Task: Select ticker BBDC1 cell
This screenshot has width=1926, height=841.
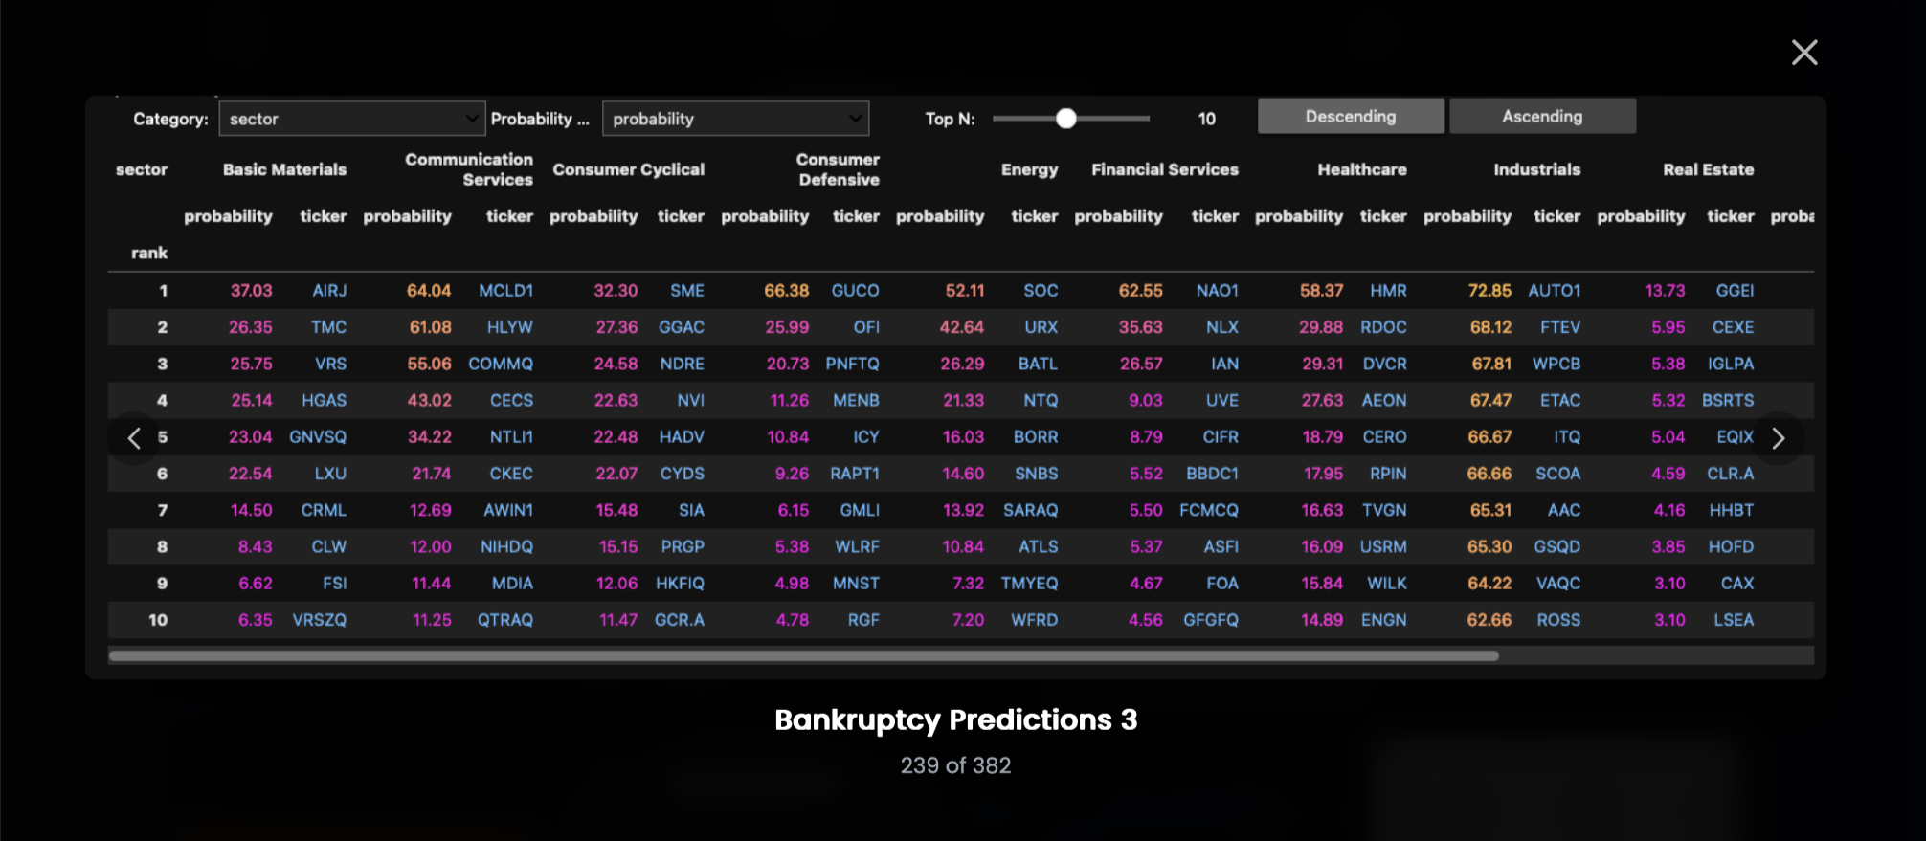Action: point(1212,474)
